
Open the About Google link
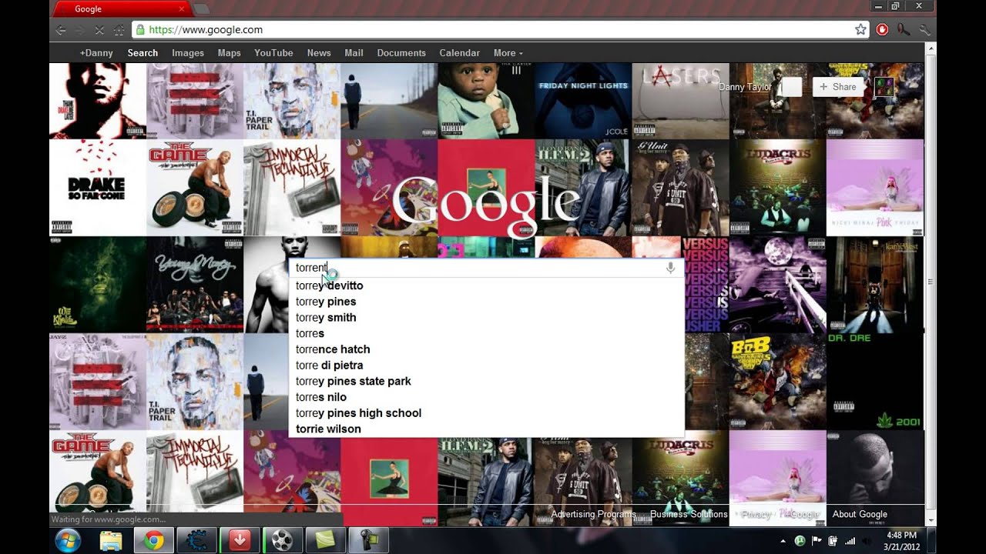click(860, 514)
